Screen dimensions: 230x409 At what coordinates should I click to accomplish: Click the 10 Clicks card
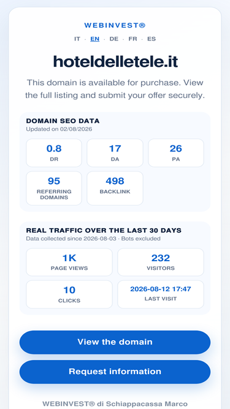click(69, 294)
